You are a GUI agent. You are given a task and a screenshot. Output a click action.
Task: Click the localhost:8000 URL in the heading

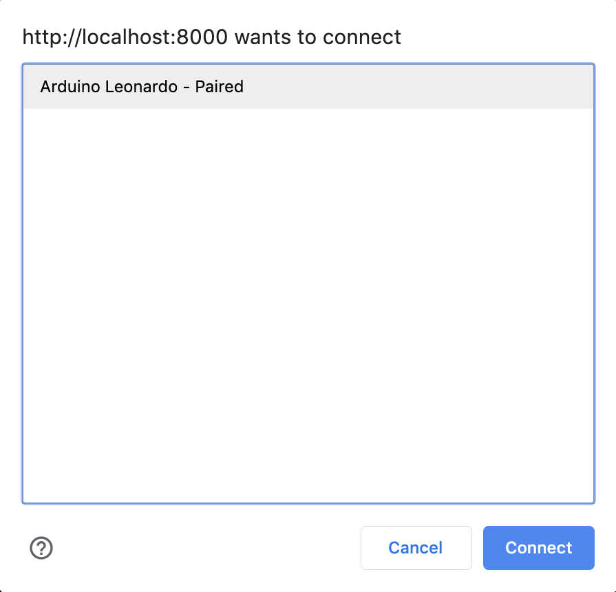125,37
